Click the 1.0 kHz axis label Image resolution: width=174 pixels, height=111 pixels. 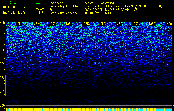[x=2, y=50]
